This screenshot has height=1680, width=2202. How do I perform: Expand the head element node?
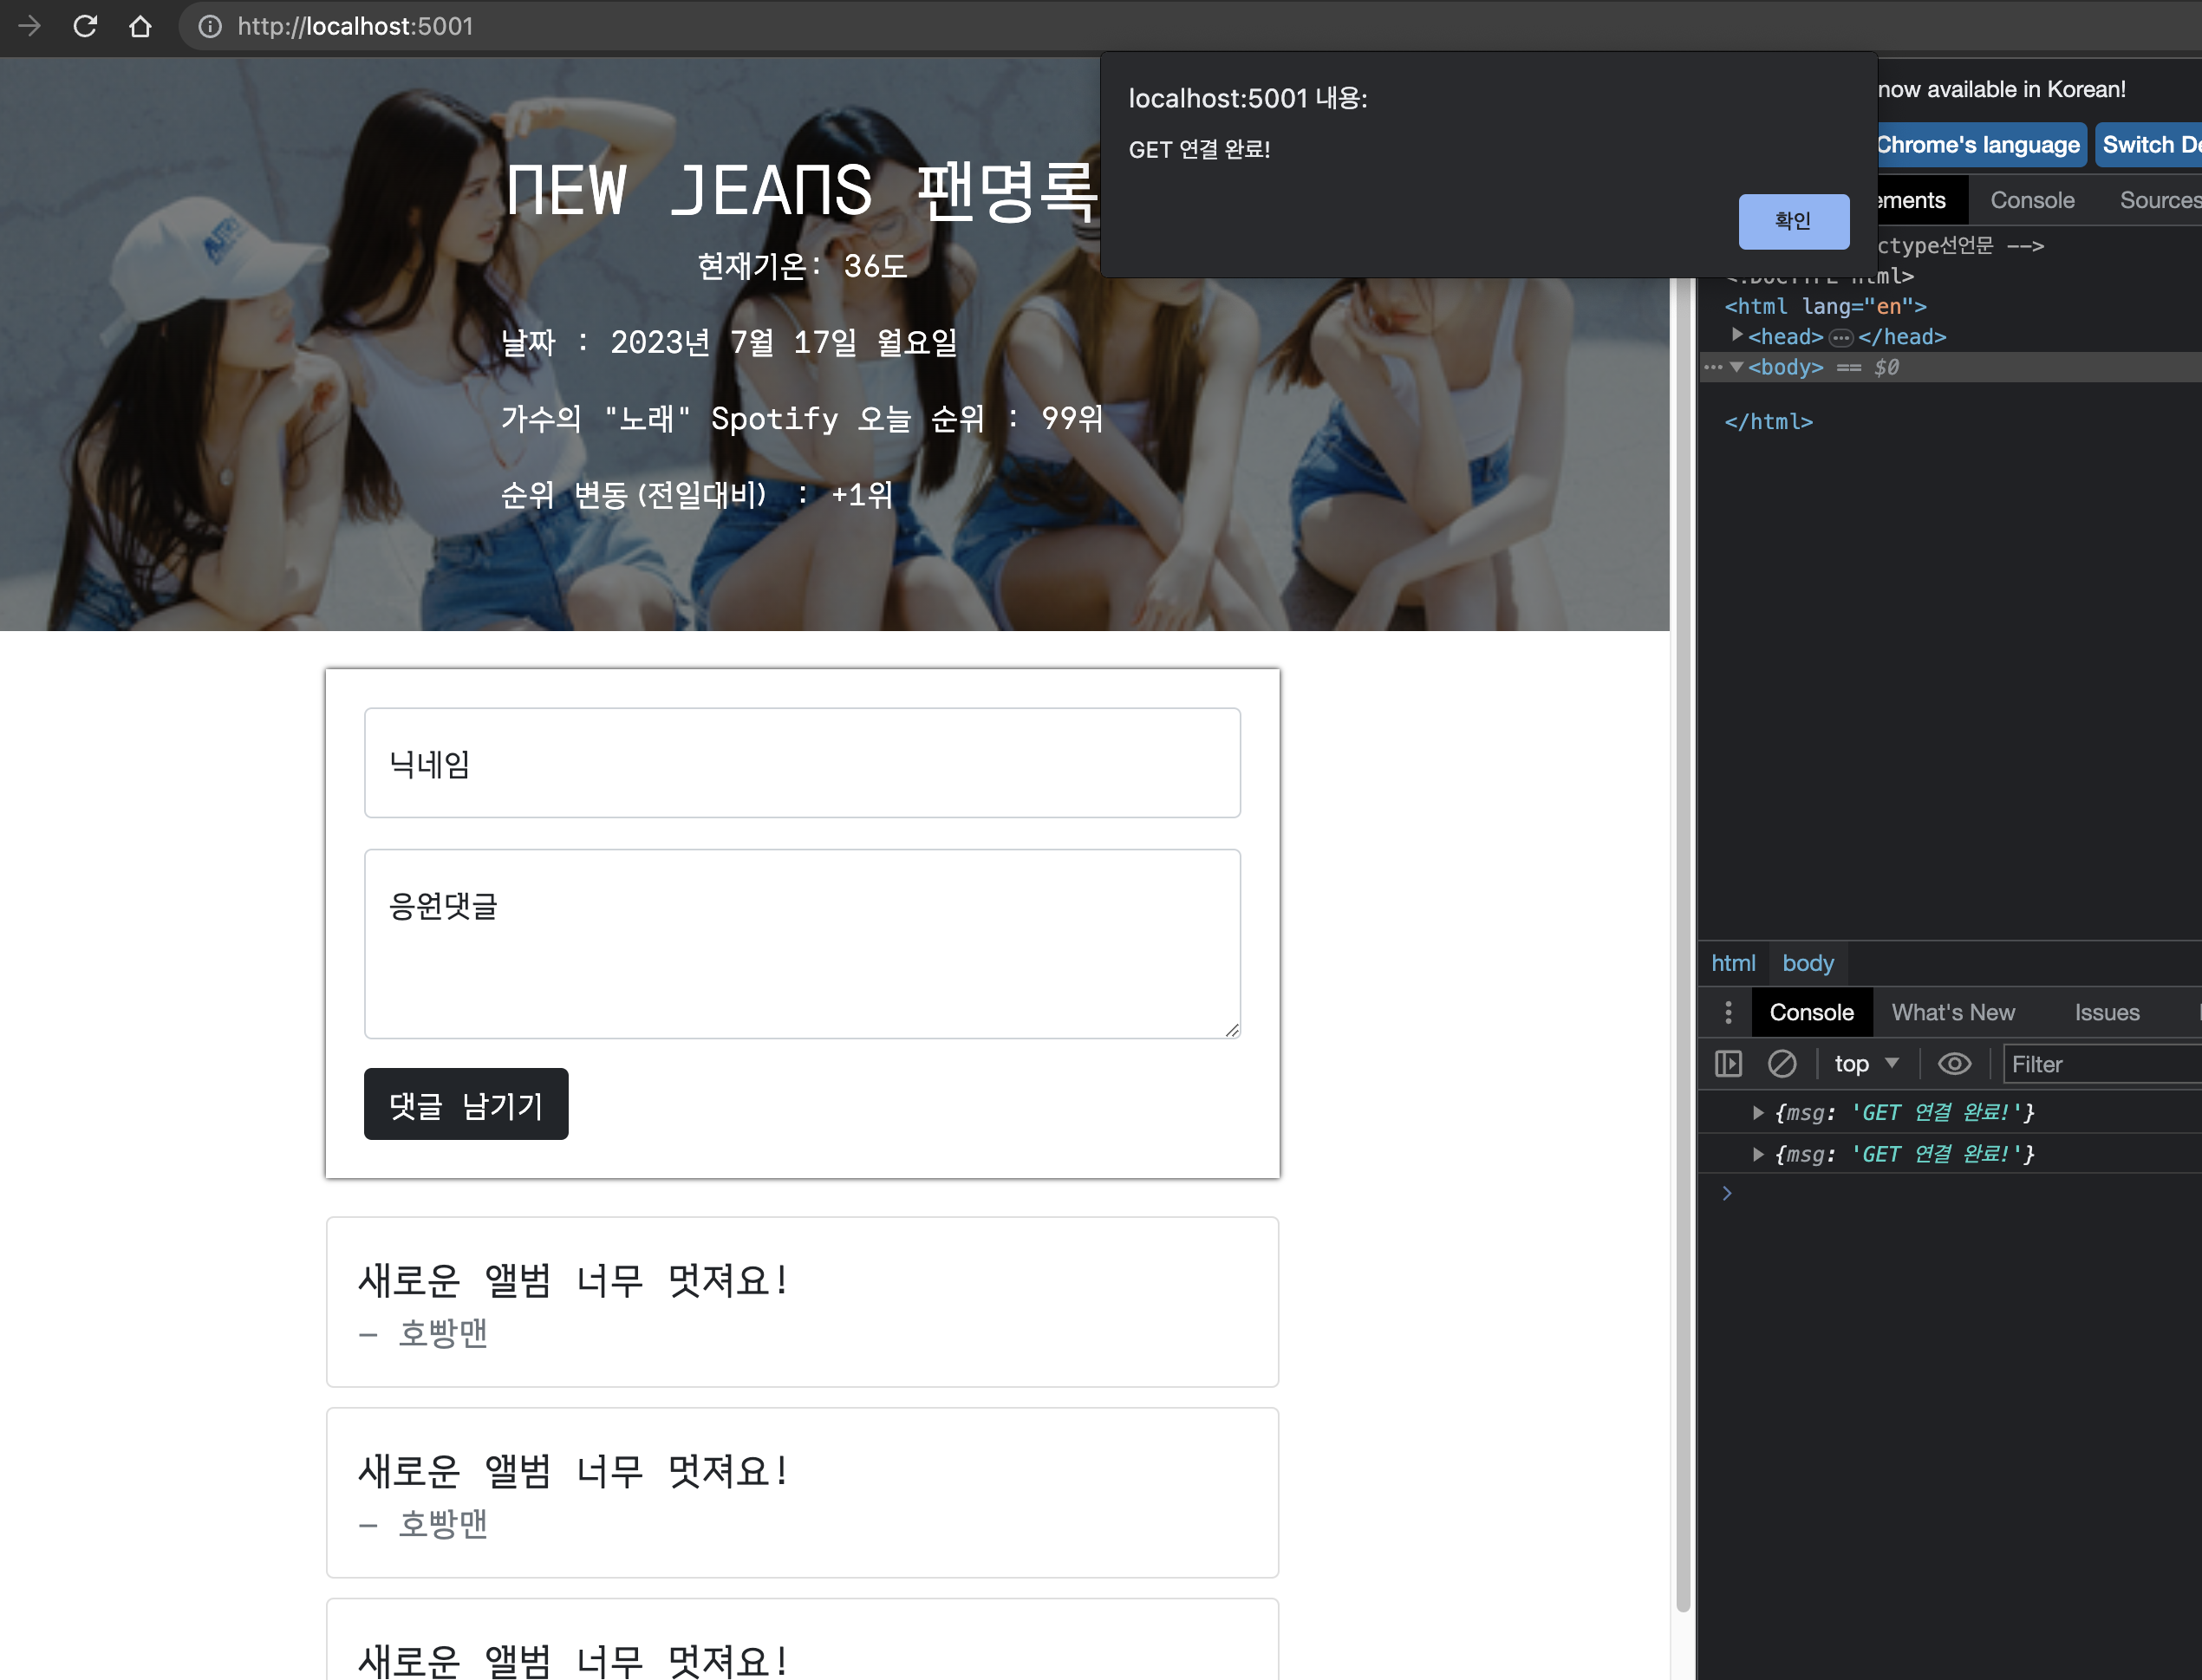1737,335
